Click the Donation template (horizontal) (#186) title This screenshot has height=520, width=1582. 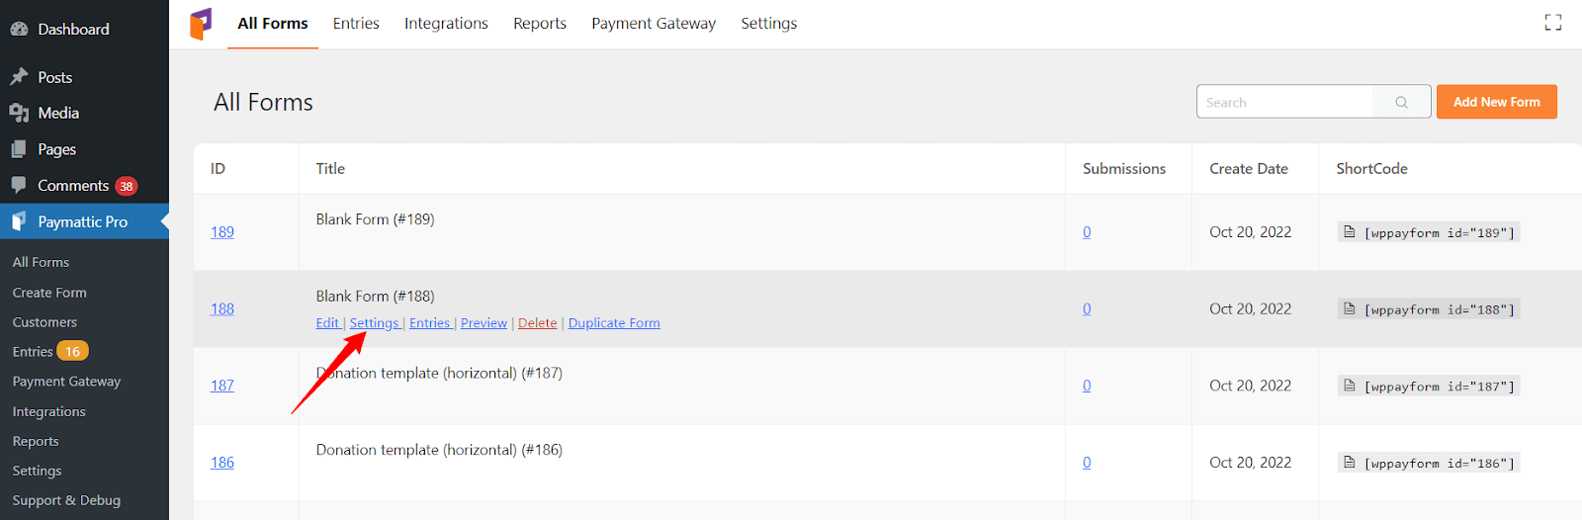coord(439,450)
